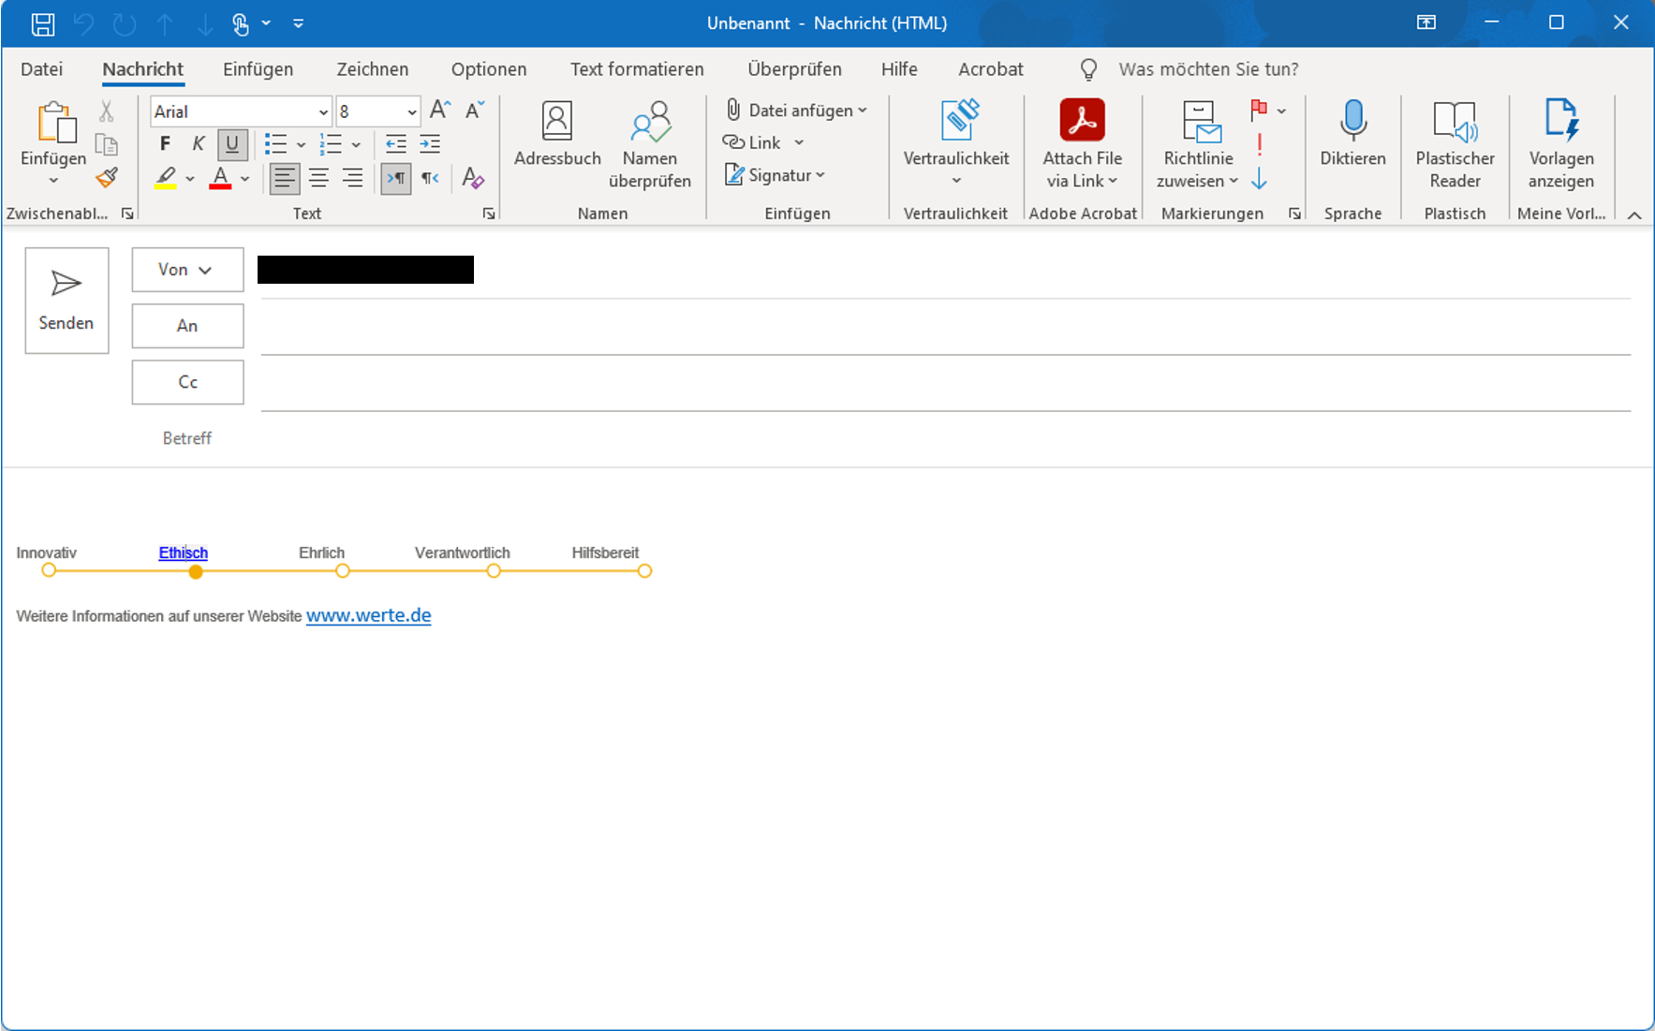Align text to the right
1655x1031 pixels.
point(352,178)
